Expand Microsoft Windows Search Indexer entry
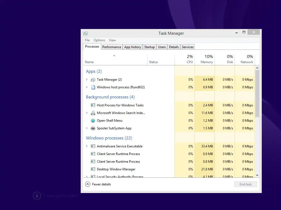281x210 pixels. tap(87, 113)
